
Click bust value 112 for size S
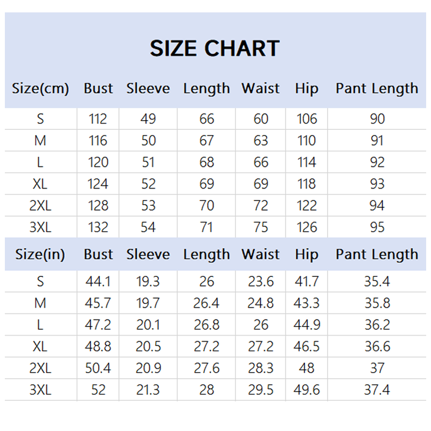(x=98, y=119)
